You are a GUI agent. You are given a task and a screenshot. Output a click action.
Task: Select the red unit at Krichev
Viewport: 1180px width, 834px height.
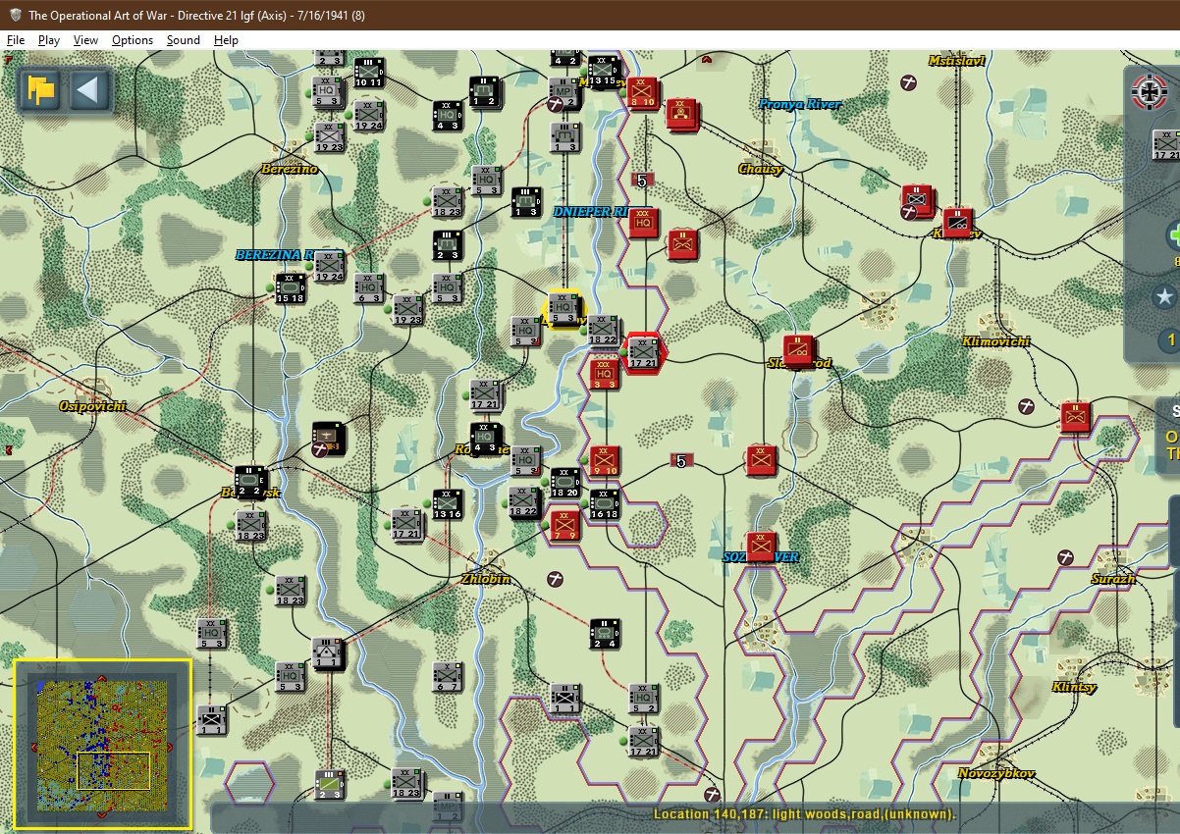pos(957,223)
